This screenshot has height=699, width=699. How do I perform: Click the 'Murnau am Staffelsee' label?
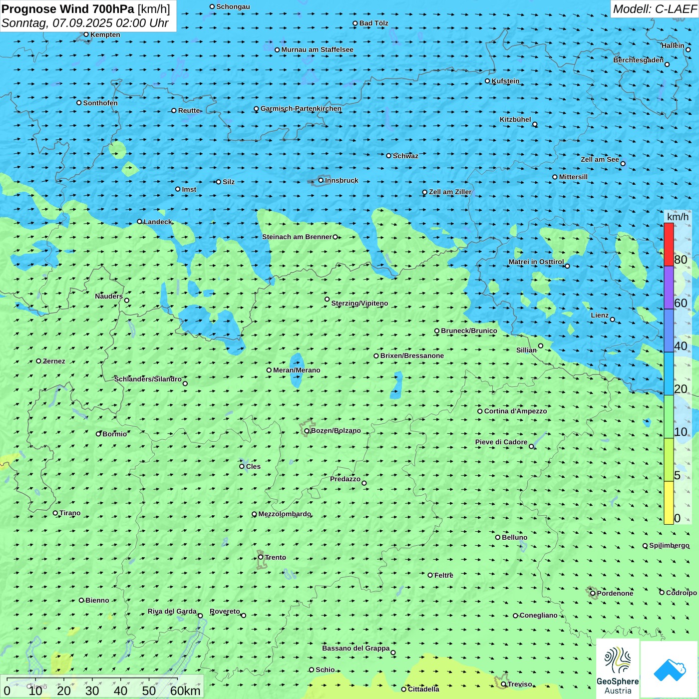point(317,49)
